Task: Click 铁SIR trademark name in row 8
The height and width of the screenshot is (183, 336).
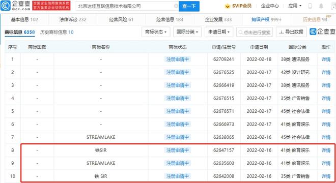Action: click(101, 150)
